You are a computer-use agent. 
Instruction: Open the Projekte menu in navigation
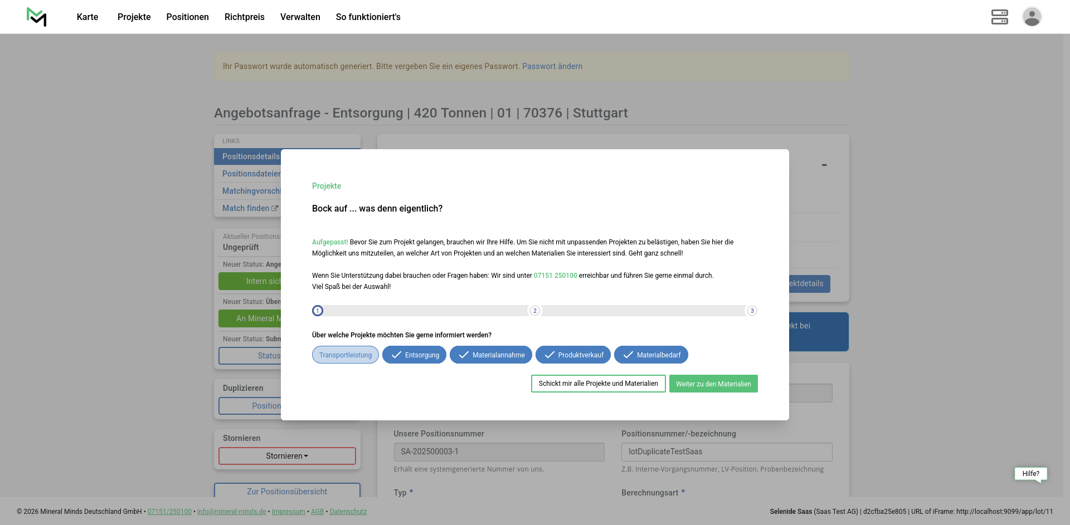[x=134, y=17]
